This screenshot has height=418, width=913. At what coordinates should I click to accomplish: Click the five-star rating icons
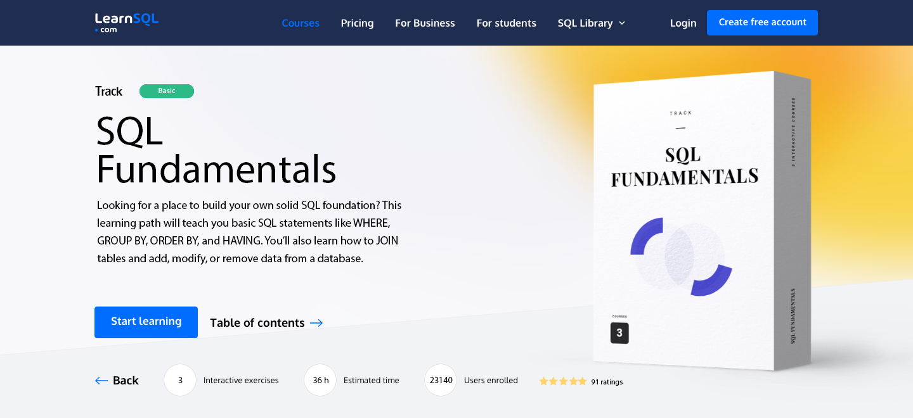pos(562,381)
